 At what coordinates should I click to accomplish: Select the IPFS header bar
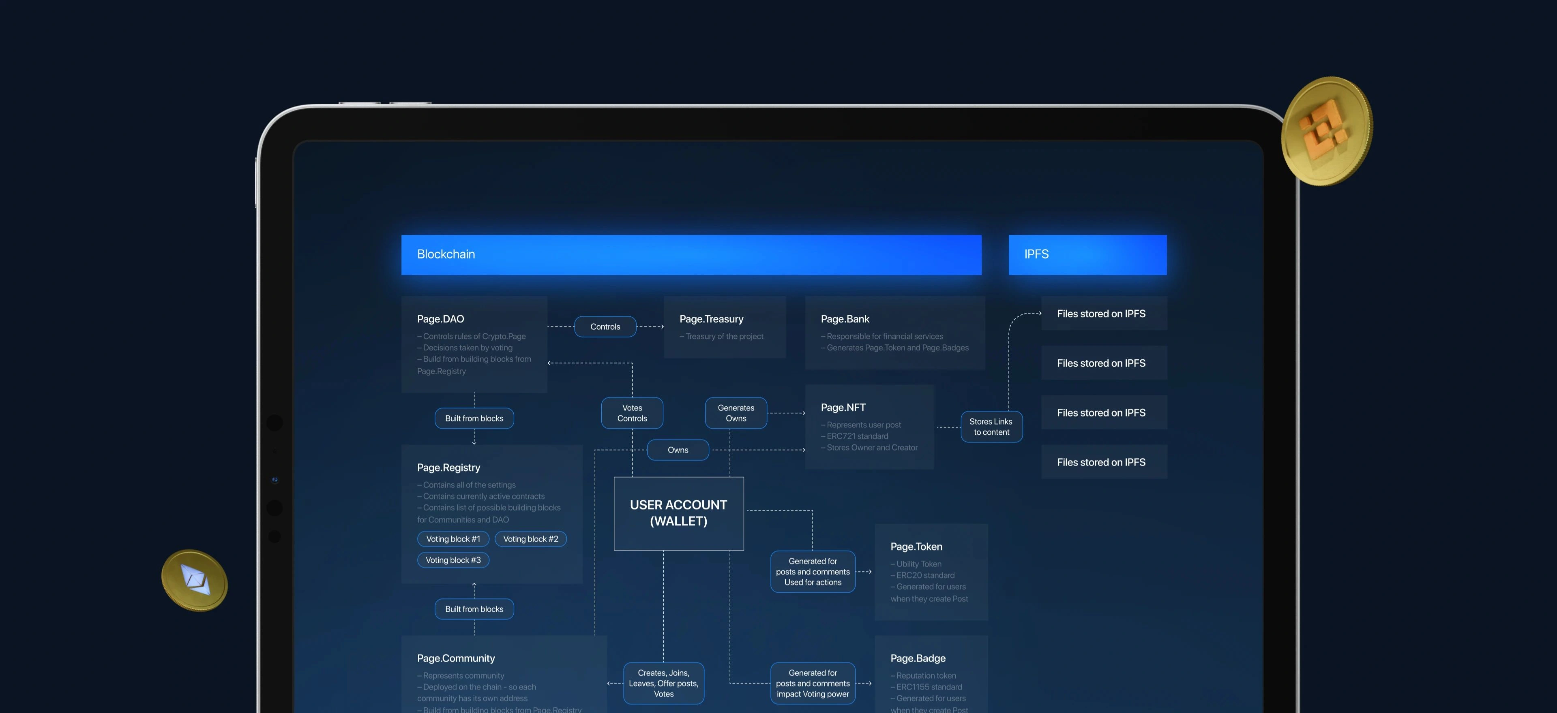coord(1087,255)
